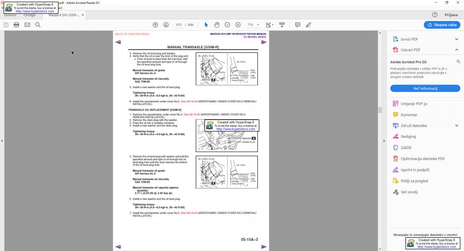This screenshot has width=464, height=251.
Task: Click the icon beside Adobe Acrobat Pro DC heading
Action: pos(458,62)
